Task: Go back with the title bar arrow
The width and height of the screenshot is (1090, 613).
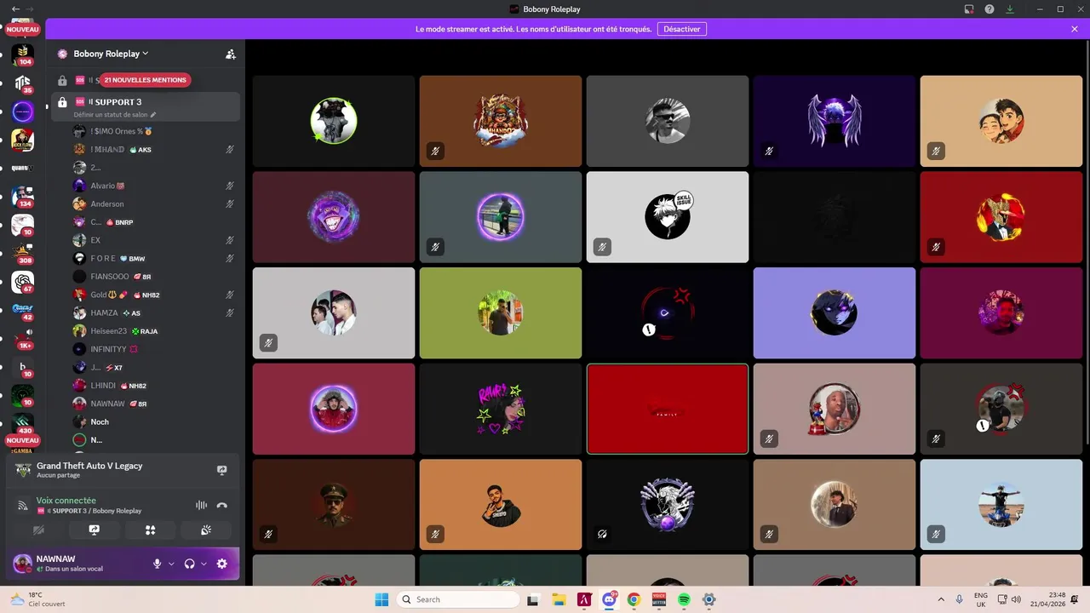Action: pos(15,9)
